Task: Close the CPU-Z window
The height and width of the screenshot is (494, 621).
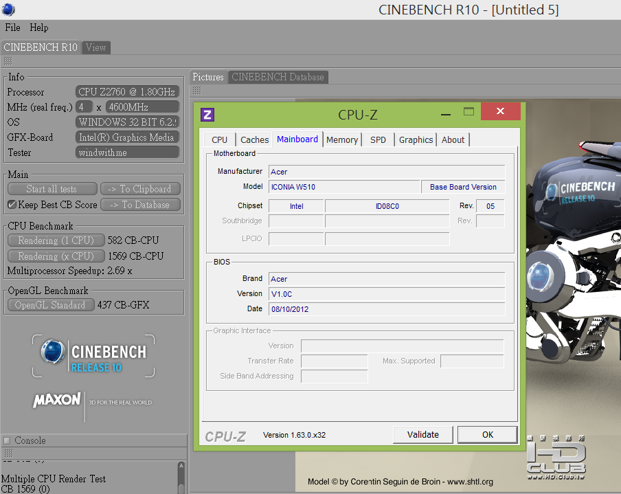Action: click(x=500, y=111)
